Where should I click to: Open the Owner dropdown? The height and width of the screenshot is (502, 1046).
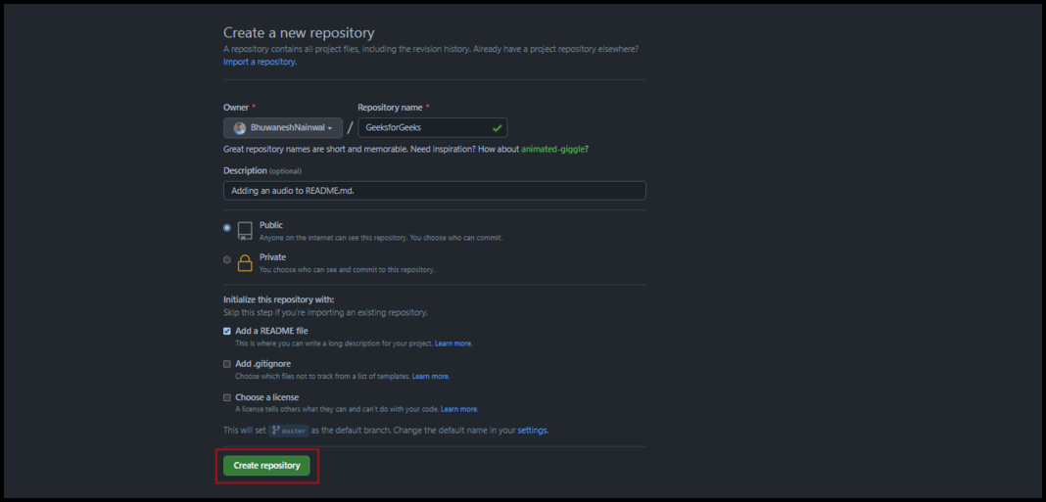click(283, 128)
